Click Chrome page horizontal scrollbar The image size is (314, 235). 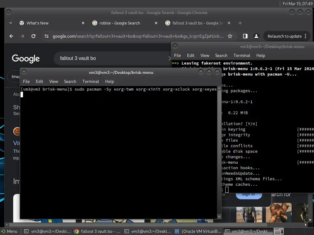pyautogui.click(x=138, y=225)
